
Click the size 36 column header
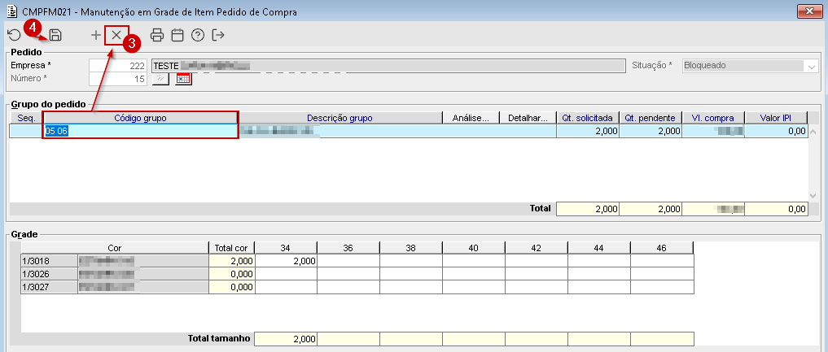point(348,248)
